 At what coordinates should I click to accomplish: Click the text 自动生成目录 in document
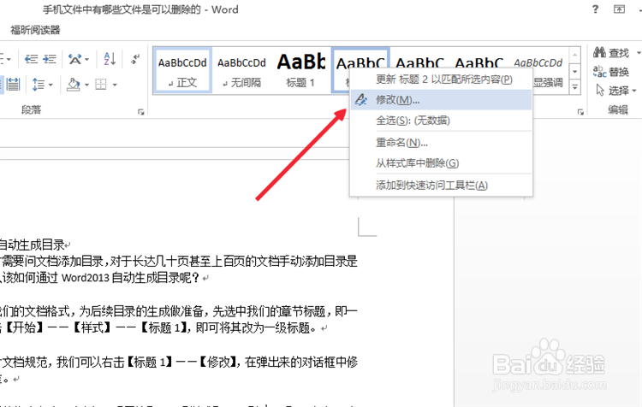tap(33, 245)
